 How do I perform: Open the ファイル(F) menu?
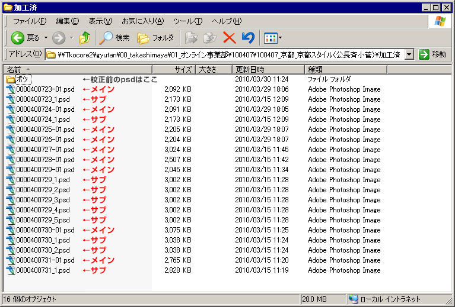click(x=30, y=21)
